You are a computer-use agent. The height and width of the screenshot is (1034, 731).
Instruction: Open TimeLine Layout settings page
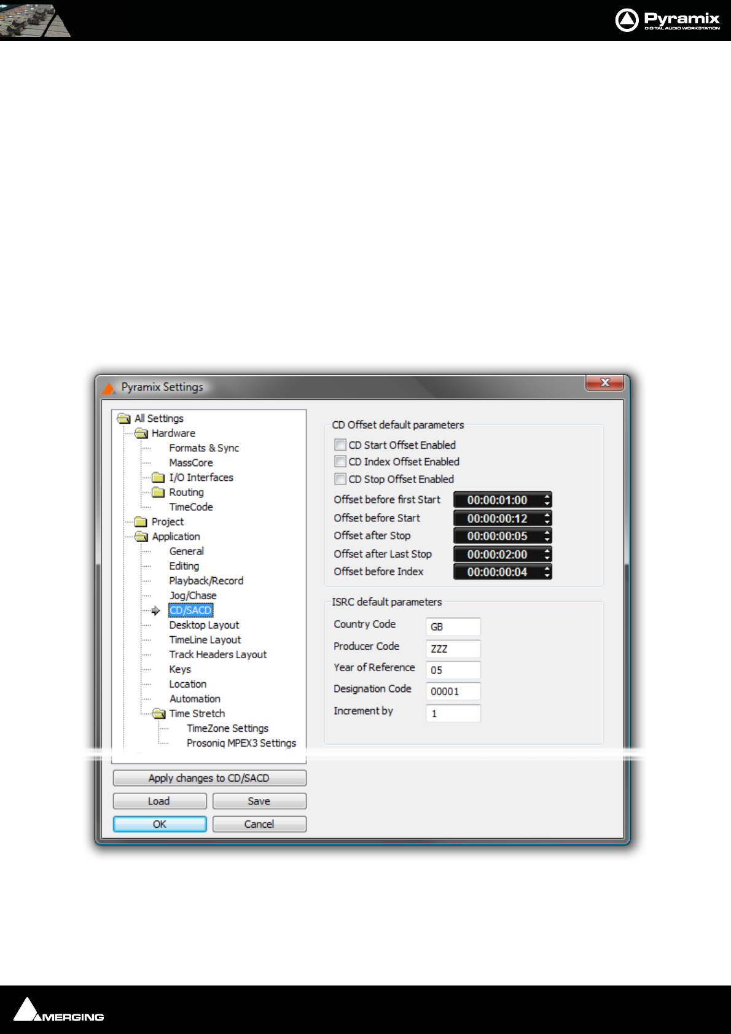click(x=205, y=640)
